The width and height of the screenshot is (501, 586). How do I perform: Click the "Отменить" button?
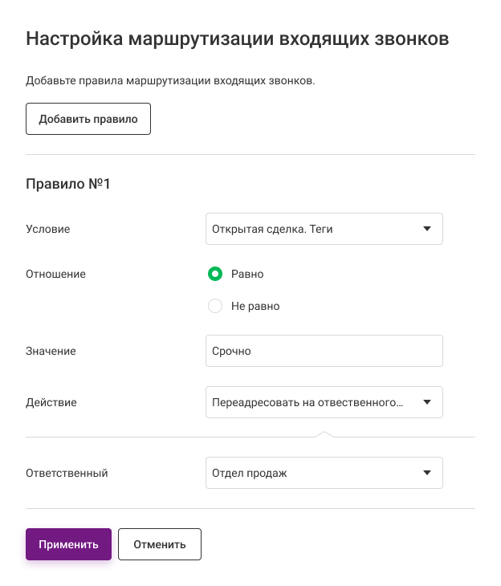point(160,544)
